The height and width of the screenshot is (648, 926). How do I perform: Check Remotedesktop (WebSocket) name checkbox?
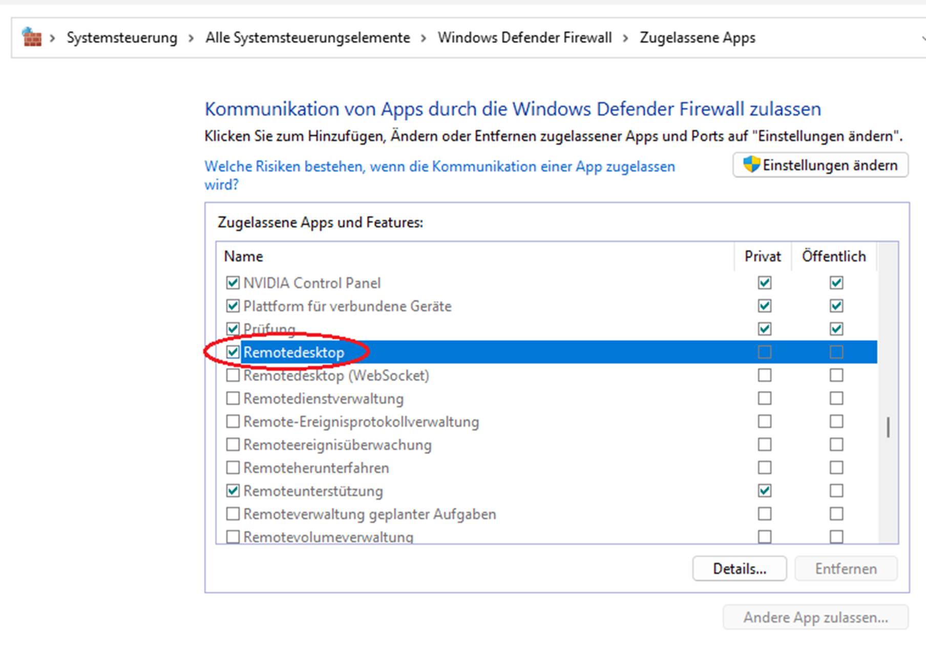click(x=233, y=375)
